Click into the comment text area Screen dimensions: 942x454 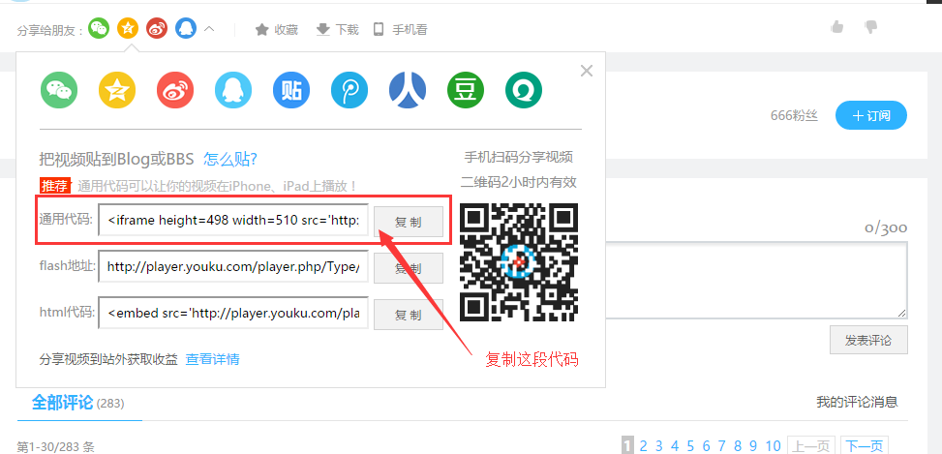tap(756, 280)
